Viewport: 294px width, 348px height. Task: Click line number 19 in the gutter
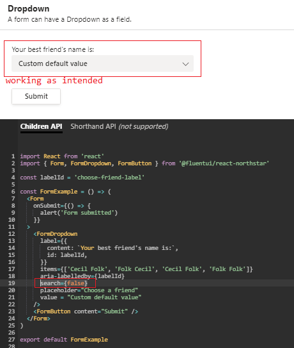click(x=12, y=283)
